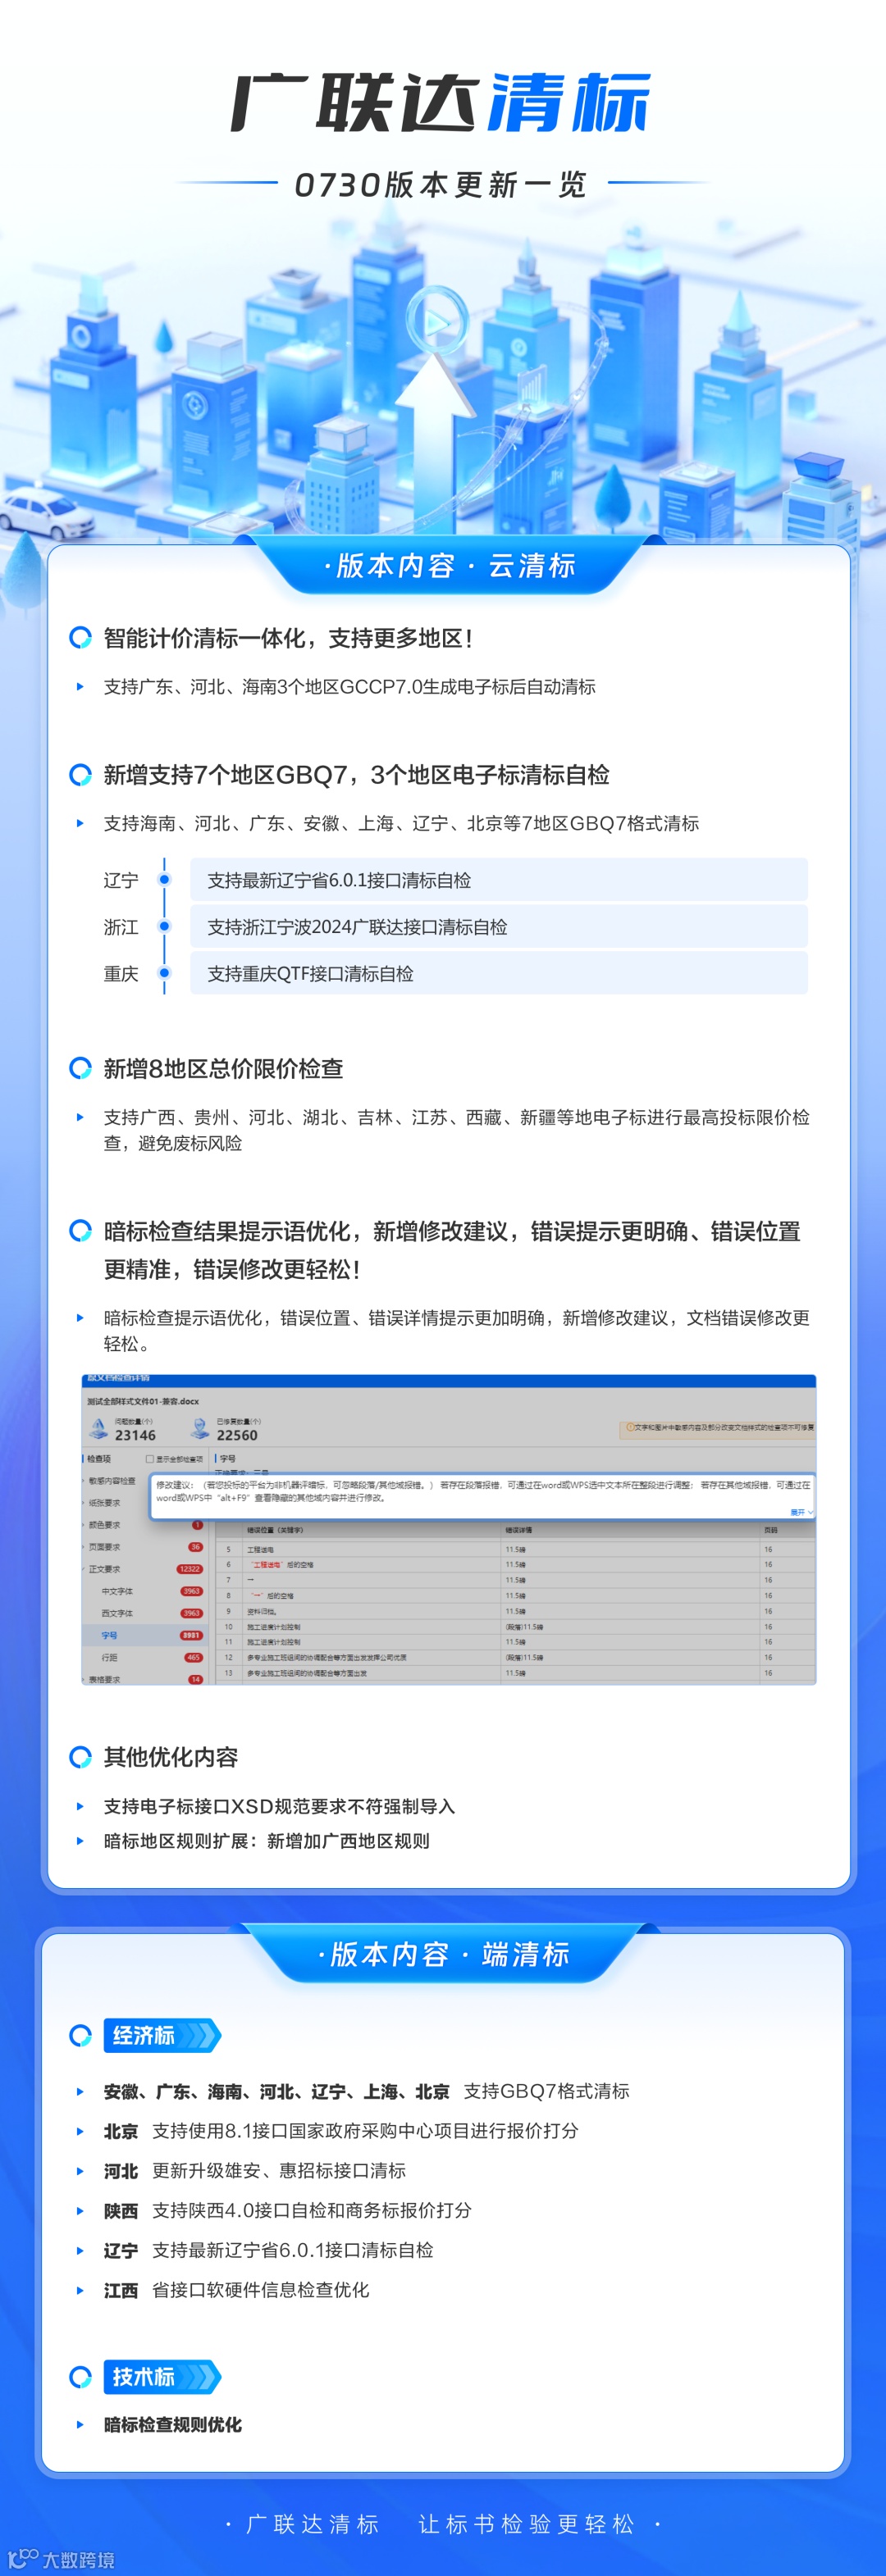Screen dimensions: 886x2576
Task: Click the orange notice icon in the yellow tip bar
Action: coord(630,1427)
